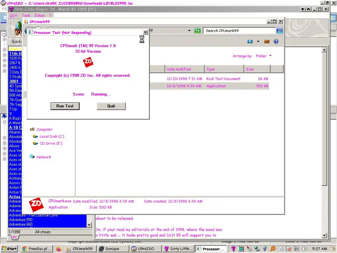Viewport: 337px width, 253px height.
Task: Switch to Sonique taskbar button
Action: pos(113,249)
